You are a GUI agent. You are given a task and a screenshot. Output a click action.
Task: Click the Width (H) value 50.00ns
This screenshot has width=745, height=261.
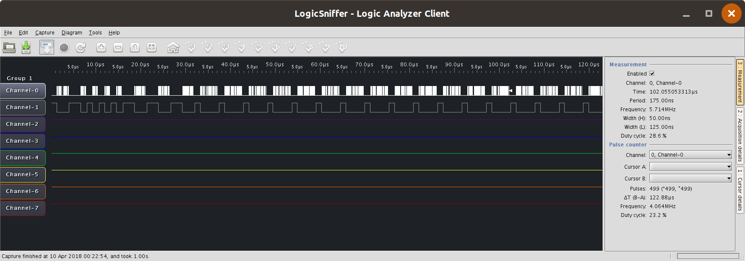click(x=660, y=118)
